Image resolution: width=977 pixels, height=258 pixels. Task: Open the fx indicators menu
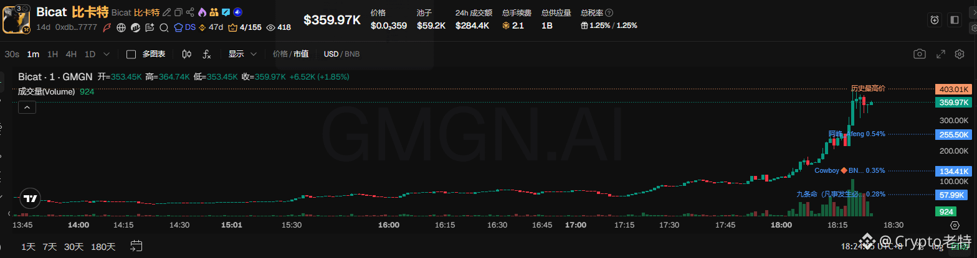207,54
